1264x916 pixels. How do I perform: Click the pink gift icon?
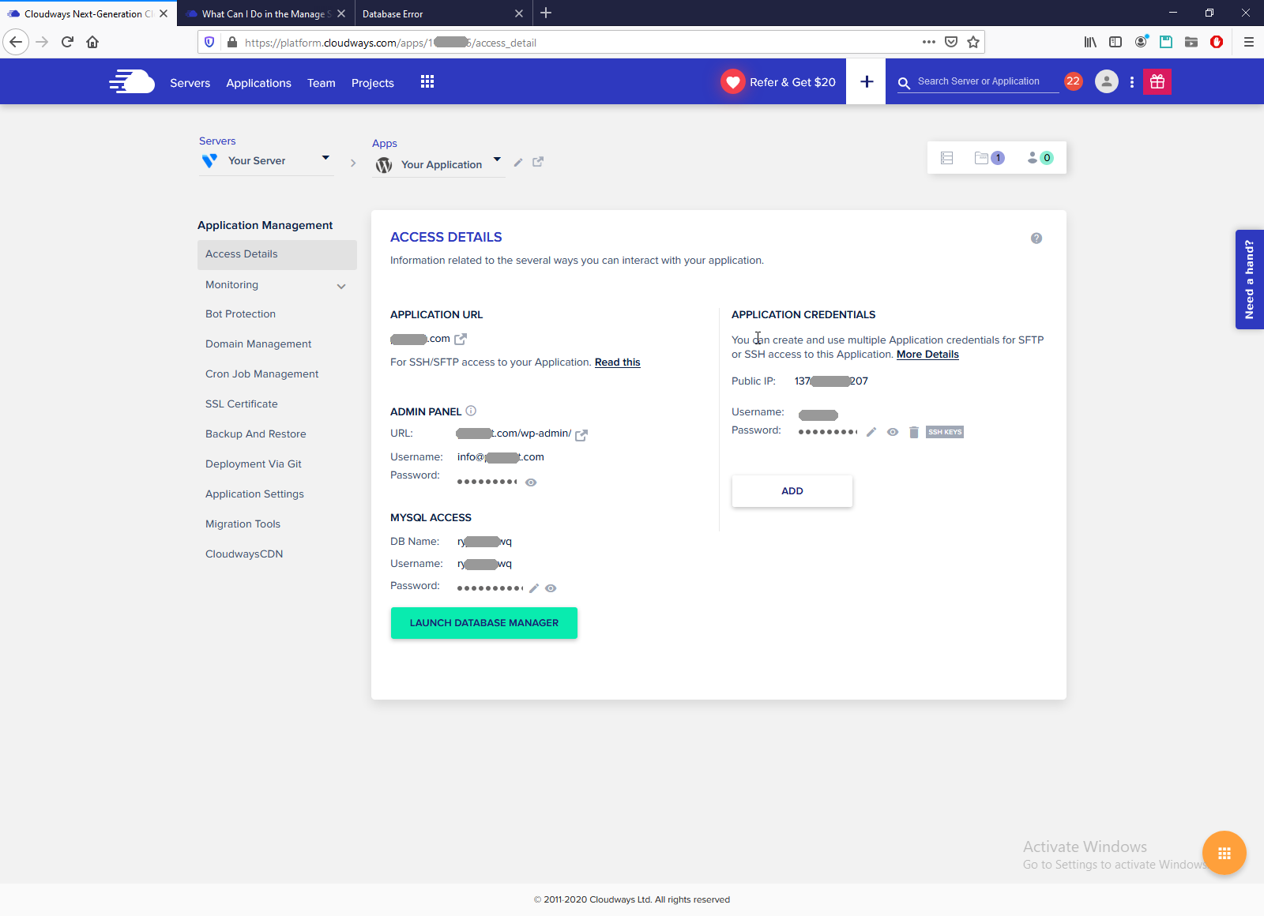1157,81
